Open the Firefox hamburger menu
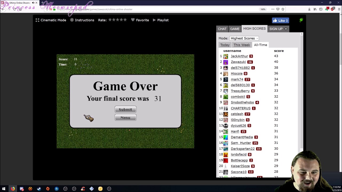 coord(339,9)
